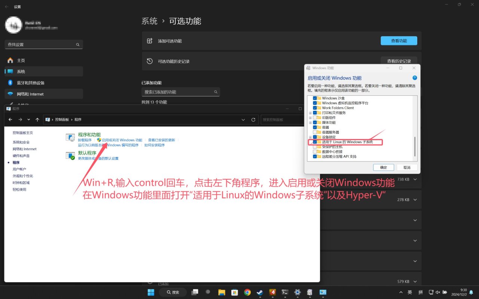Click the muted volume icon in system tray
The image size is (479, 299).
438,292
